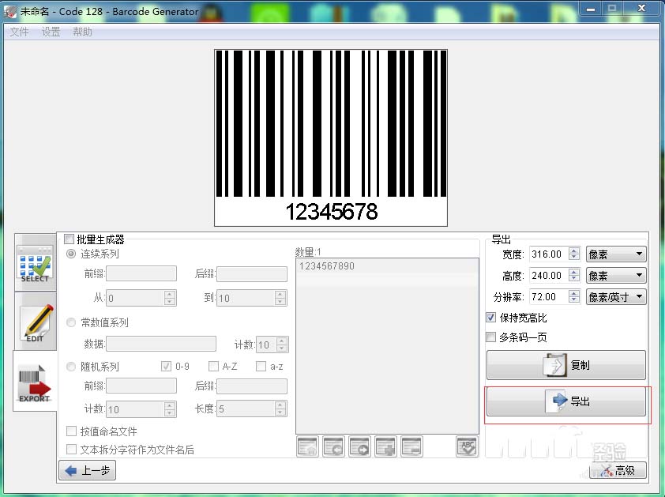Open the 文件 menu

[x=19, y=32]
